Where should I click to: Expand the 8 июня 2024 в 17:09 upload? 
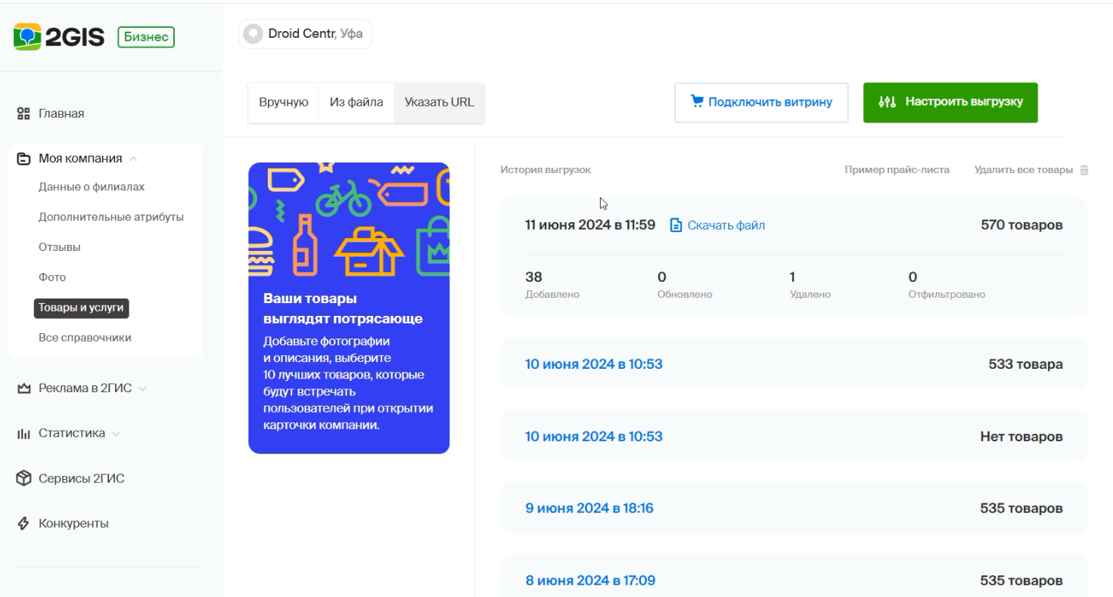tap(794, 576)
